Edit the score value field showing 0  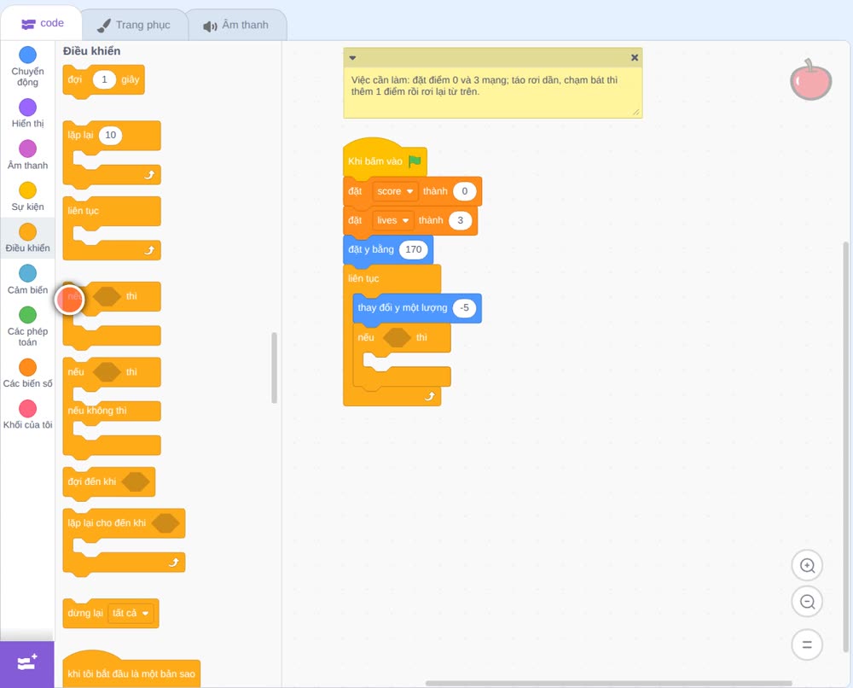click(x=465, y=191)
